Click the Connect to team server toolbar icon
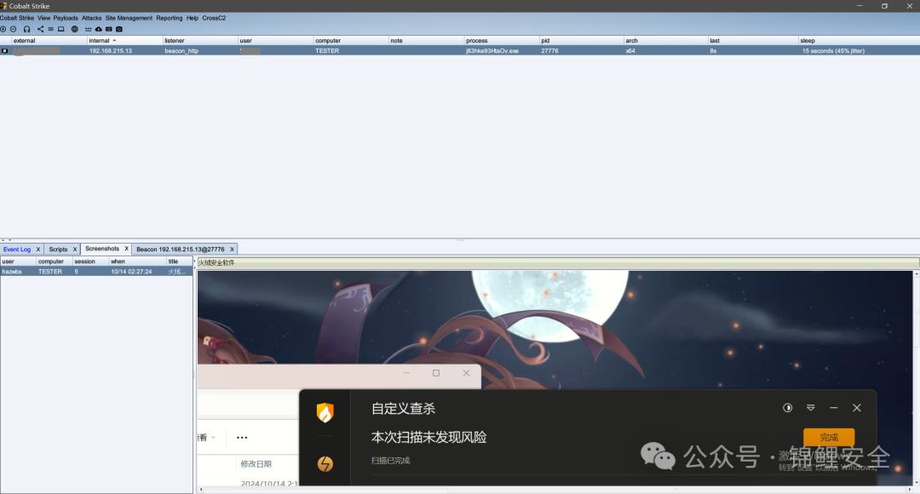 (3, 29)
